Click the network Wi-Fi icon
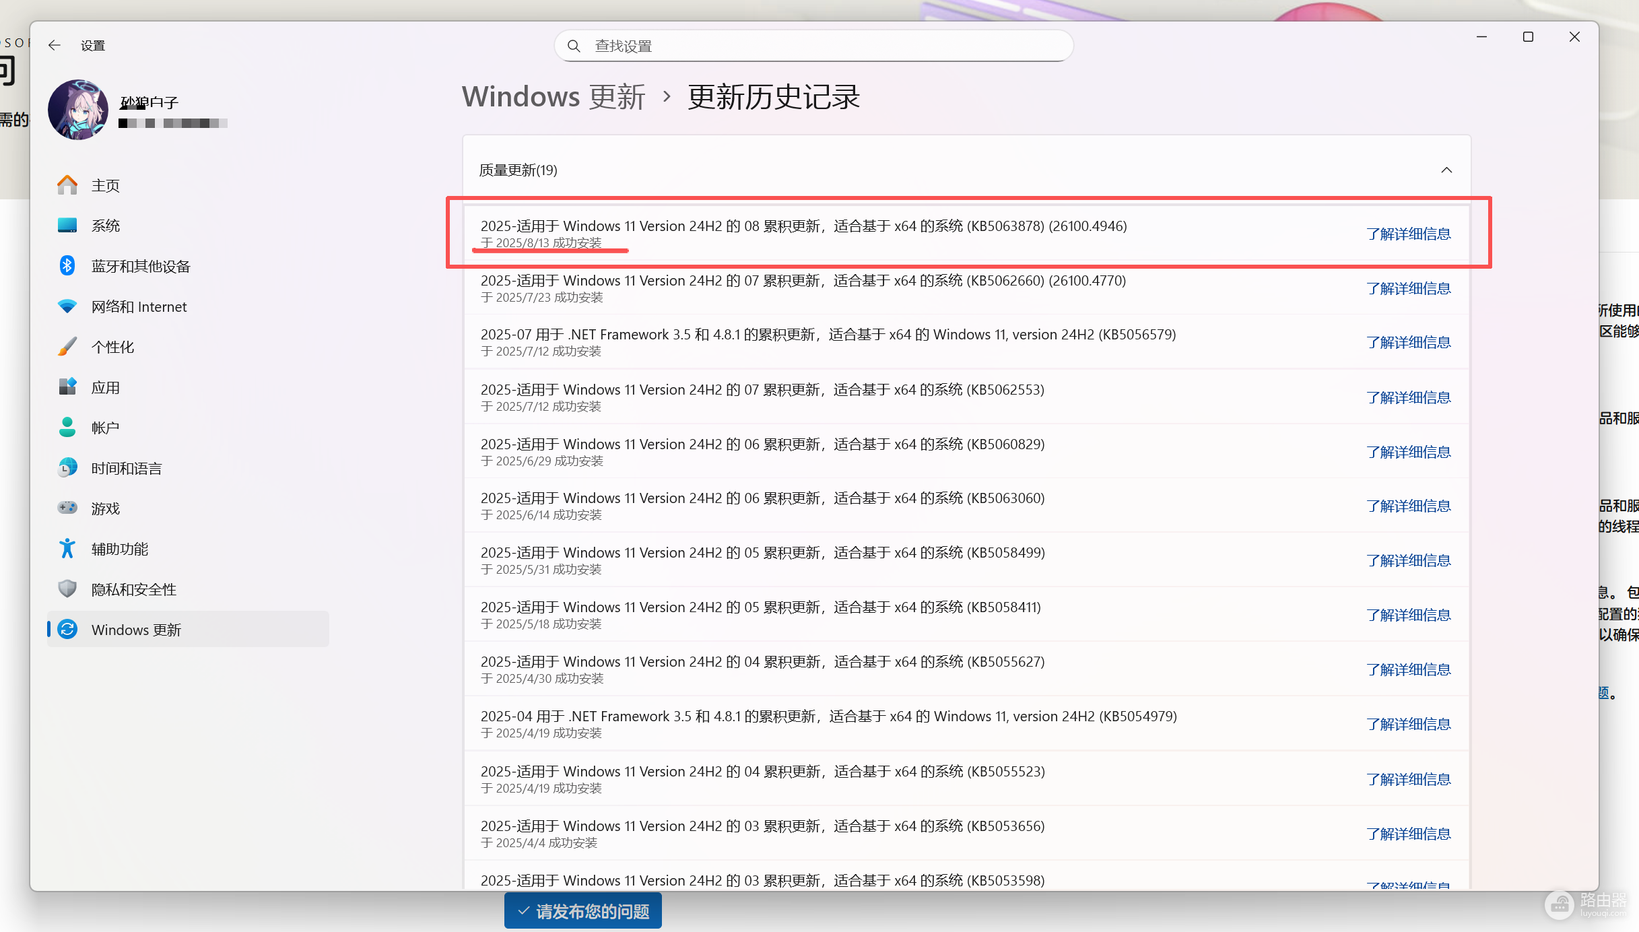Screen dimensions: 1639x932 click(67, 306)
